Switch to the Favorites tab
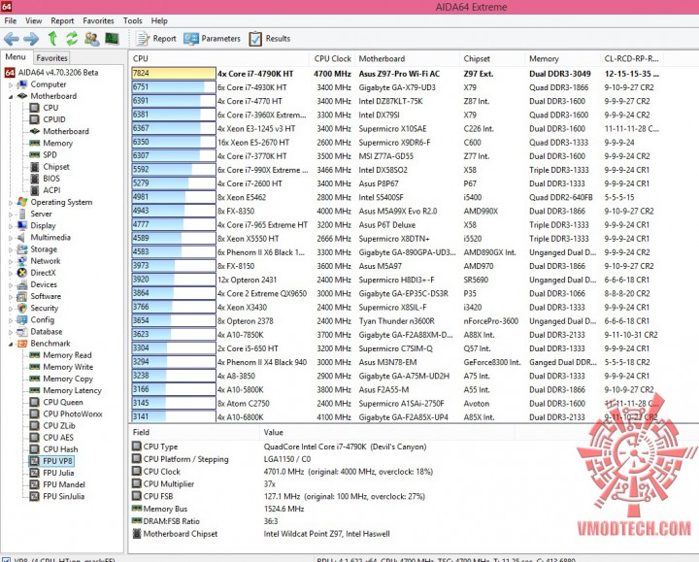The image size is (699, 562). pos(51,58)
